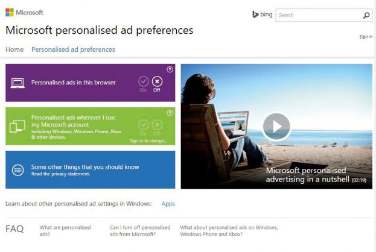Click the devices icon in green tile
This screenshot has height=252, width=376.
click(x=18, y=127)
